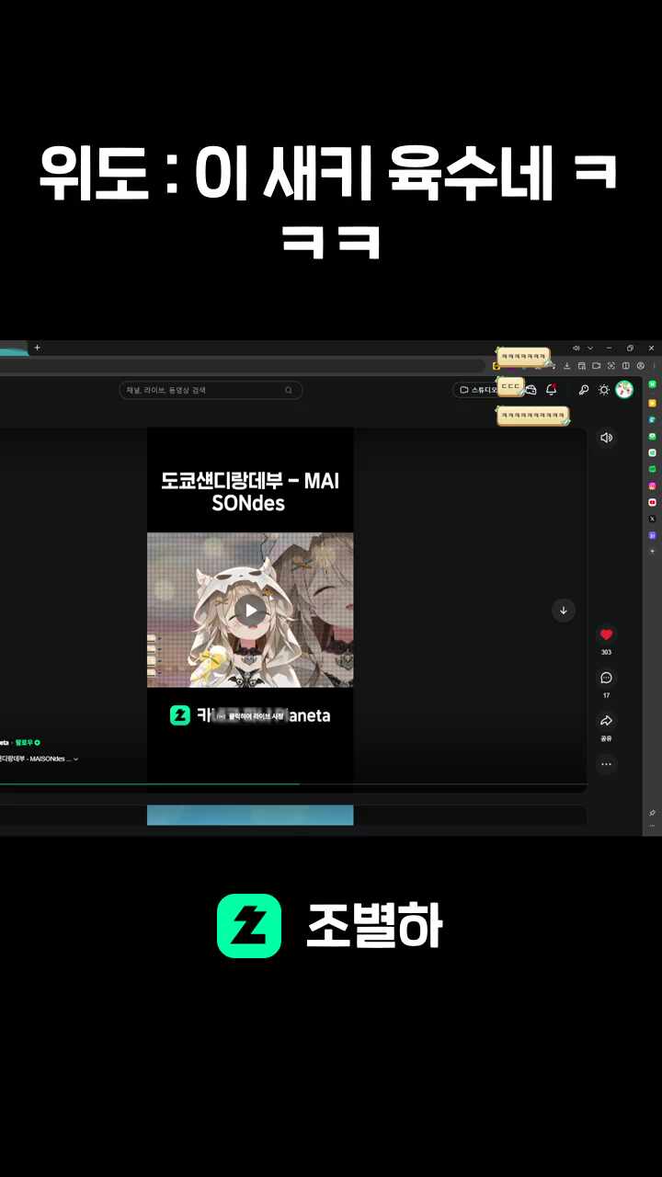The image size is (662, 1177).
Task: Open the clip comments
Action: (x=606, y=678)
